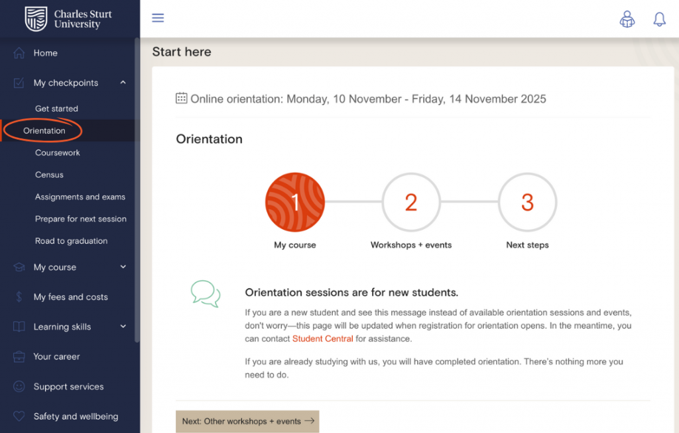Collapse the My checkpoints section chevron
The height and width of the screenshot is (433, 679).
pos(123,83)
